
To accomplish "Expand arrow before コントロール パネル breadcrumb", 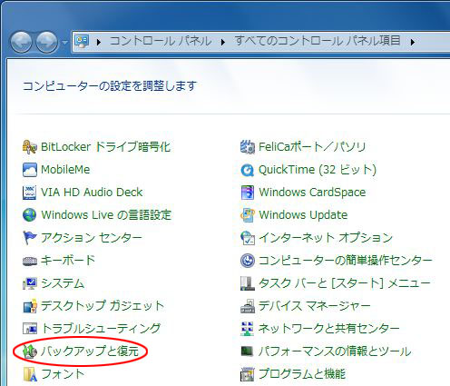I will pos(98,42).
